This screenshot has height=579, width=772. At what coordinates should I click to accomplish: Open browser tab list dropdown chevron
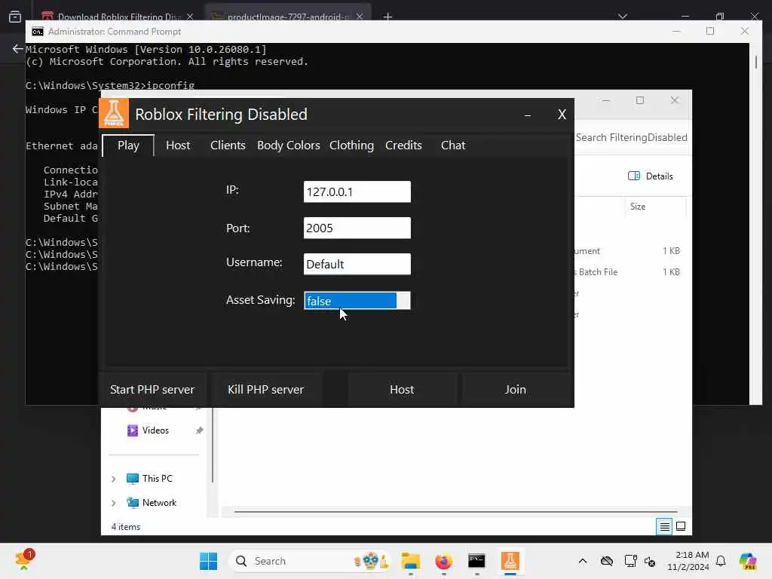coord(622,17)
